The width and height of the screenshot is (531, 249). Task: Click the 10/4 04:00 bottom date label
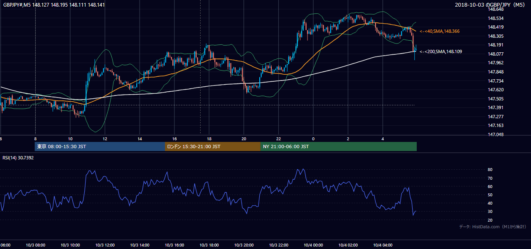(383, 245)
